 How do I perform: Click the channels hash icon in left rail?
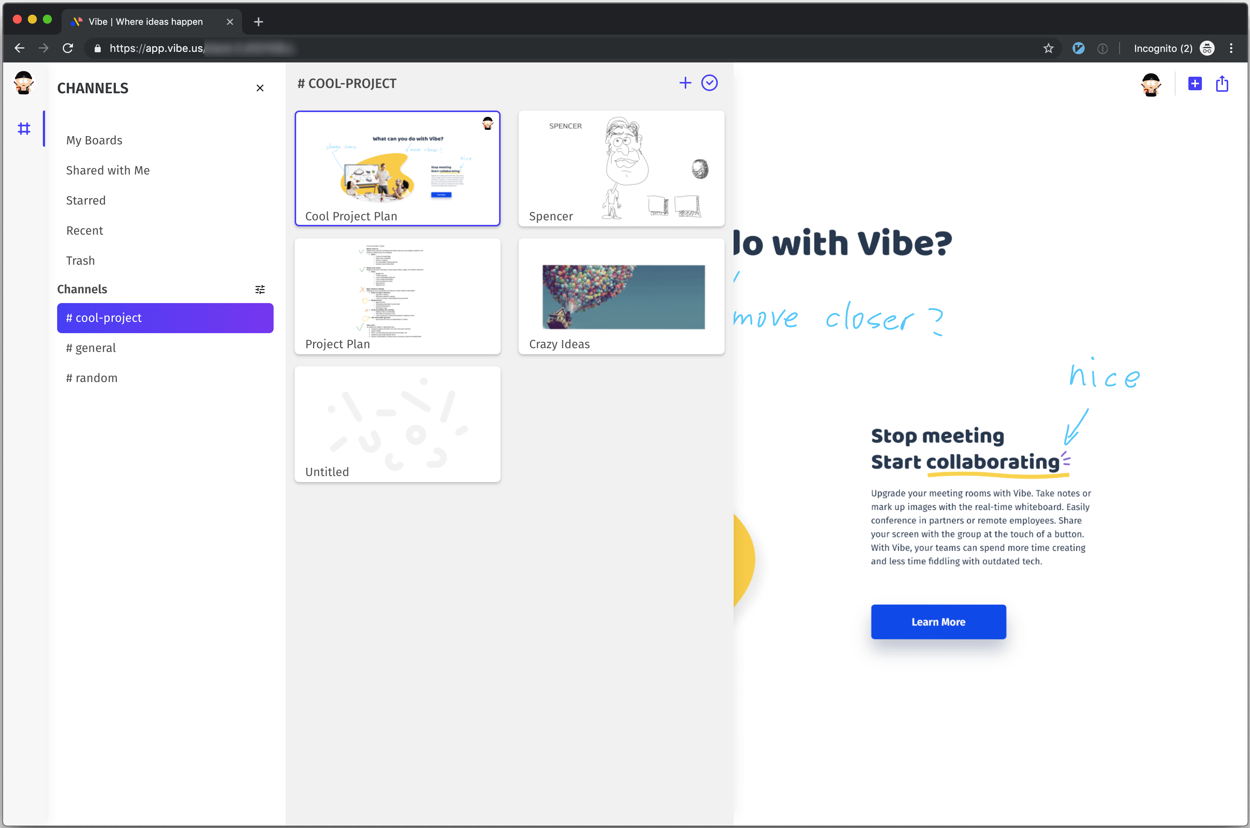(x=24, y=128)
